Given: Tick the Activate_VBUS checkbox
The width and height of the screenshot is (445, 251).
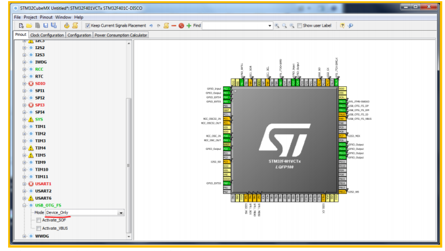Looking at the screenshot, I should coord(39,228).
